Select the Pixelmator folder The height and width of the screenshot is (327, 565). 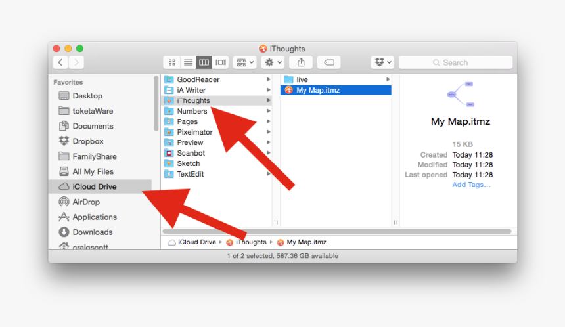(x=217, y=132)
